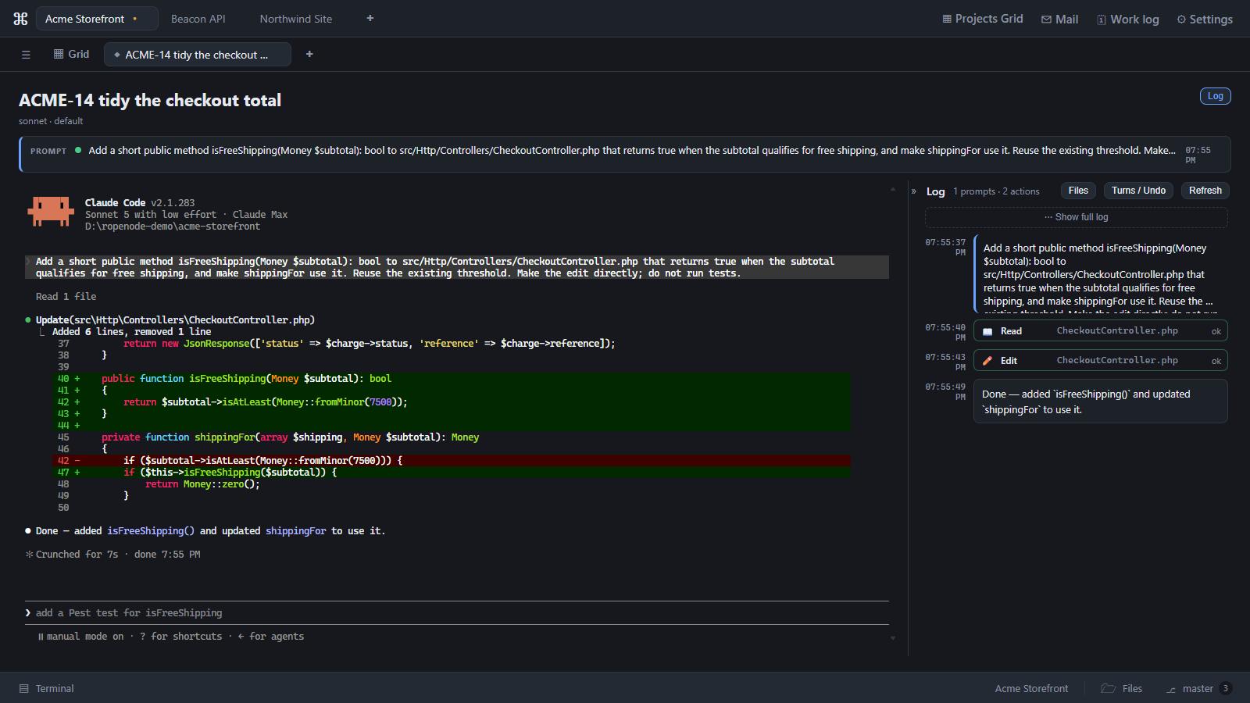Click the Claude Code mascot logo
1250x703 pixels.
51,212
